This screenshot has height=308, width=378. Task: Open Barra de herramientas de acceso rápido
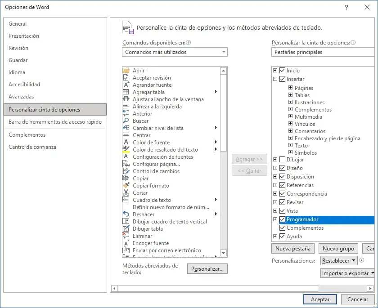55,122
